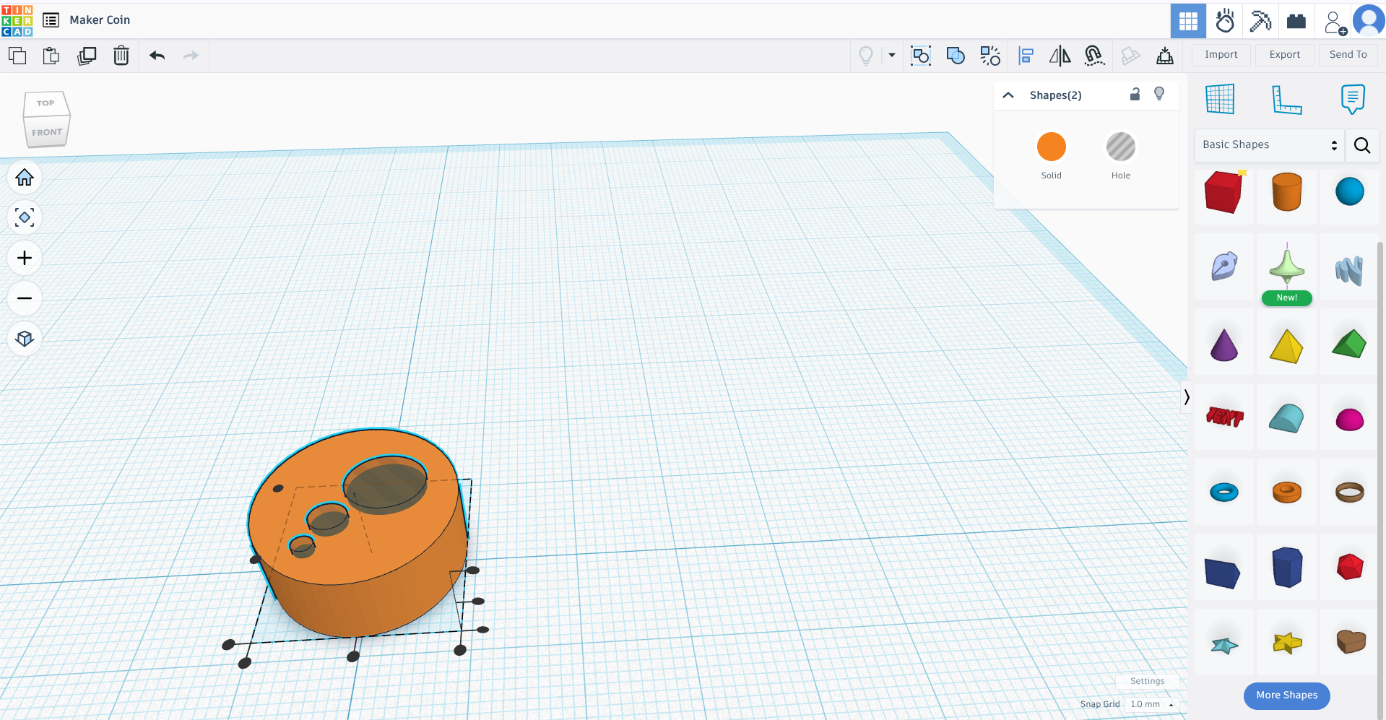This screenshot has width=1386, height=720.
Task: Click the Send To button
Action: (x=1348, y=55)
